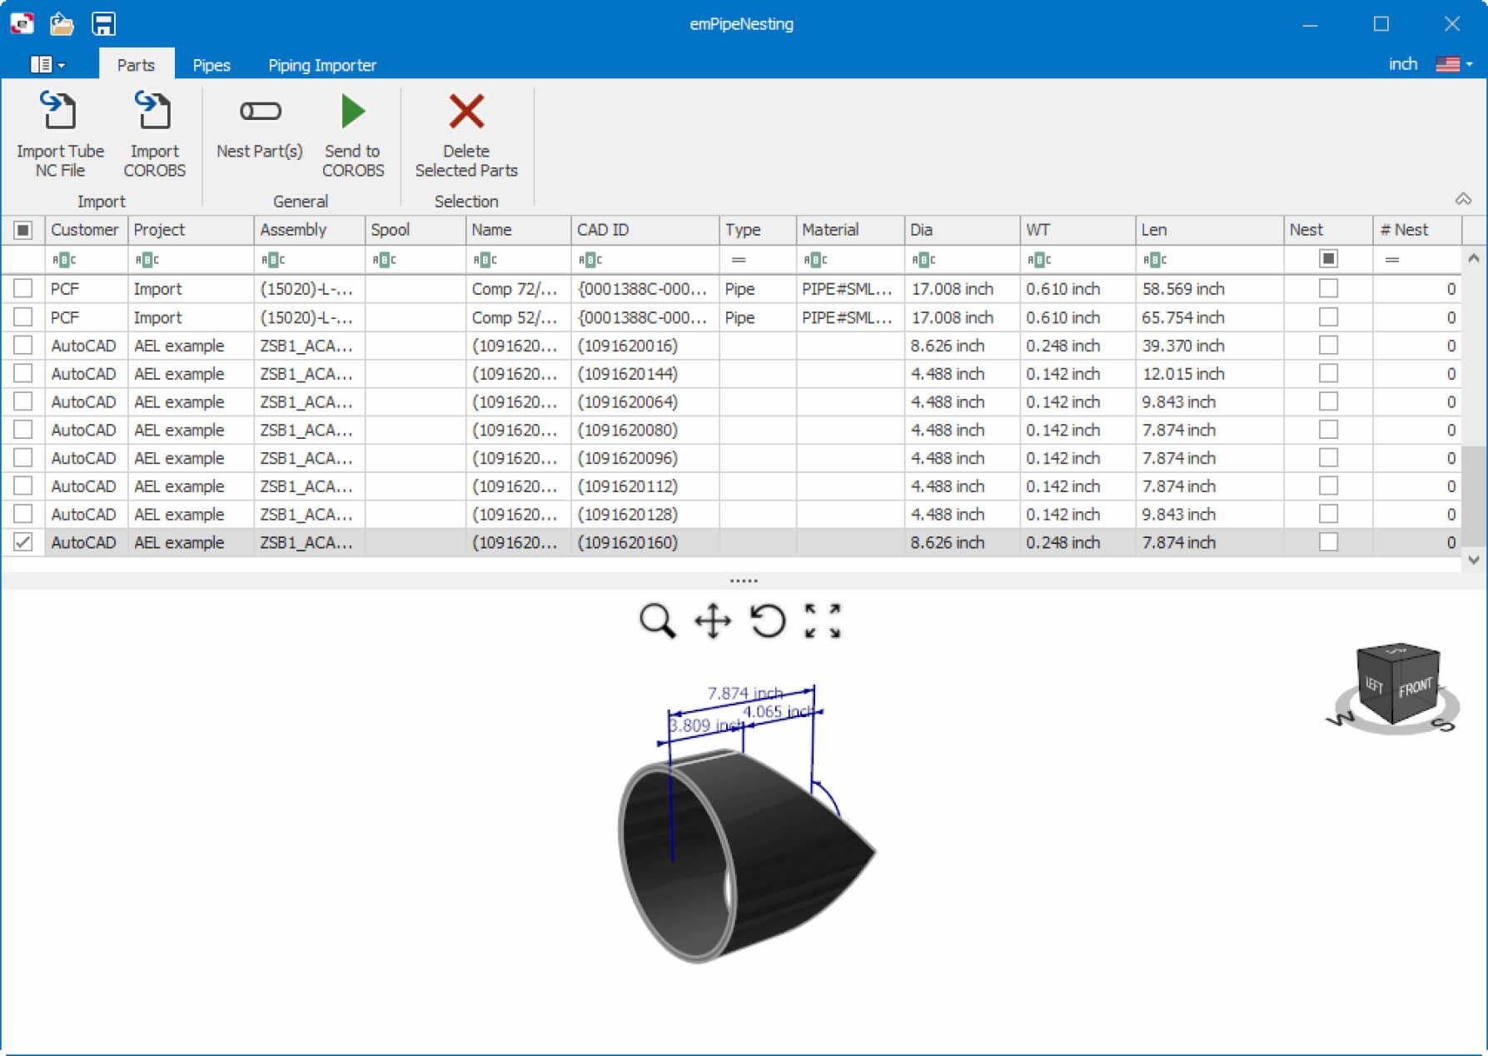Click the Import Tube NC File icon

59,112
